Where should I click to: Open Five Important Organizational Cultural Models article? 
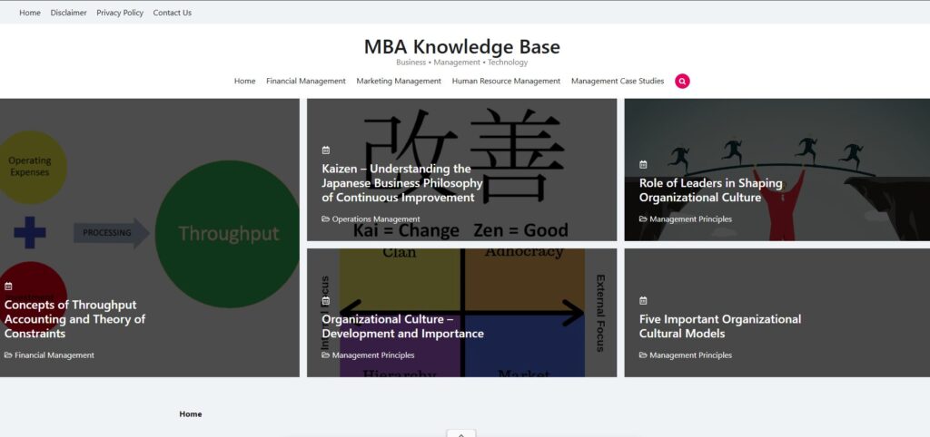coord(720,326)
